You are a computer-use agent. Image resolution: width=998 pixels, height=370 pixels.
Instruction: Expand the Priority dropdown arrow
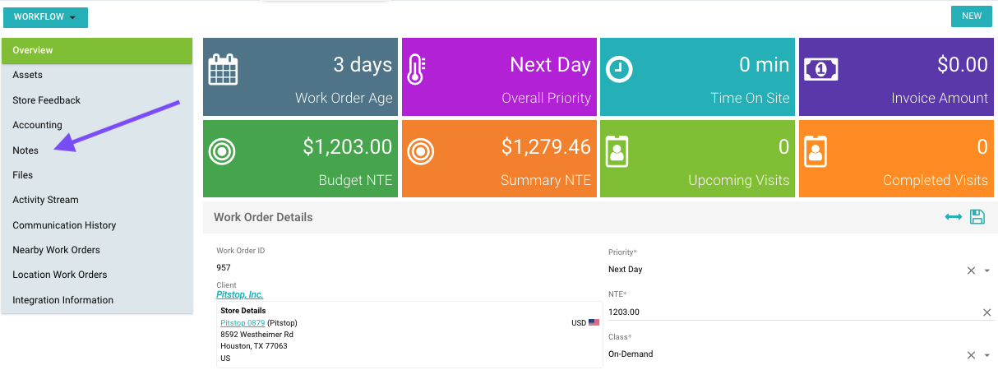point(986,271)
